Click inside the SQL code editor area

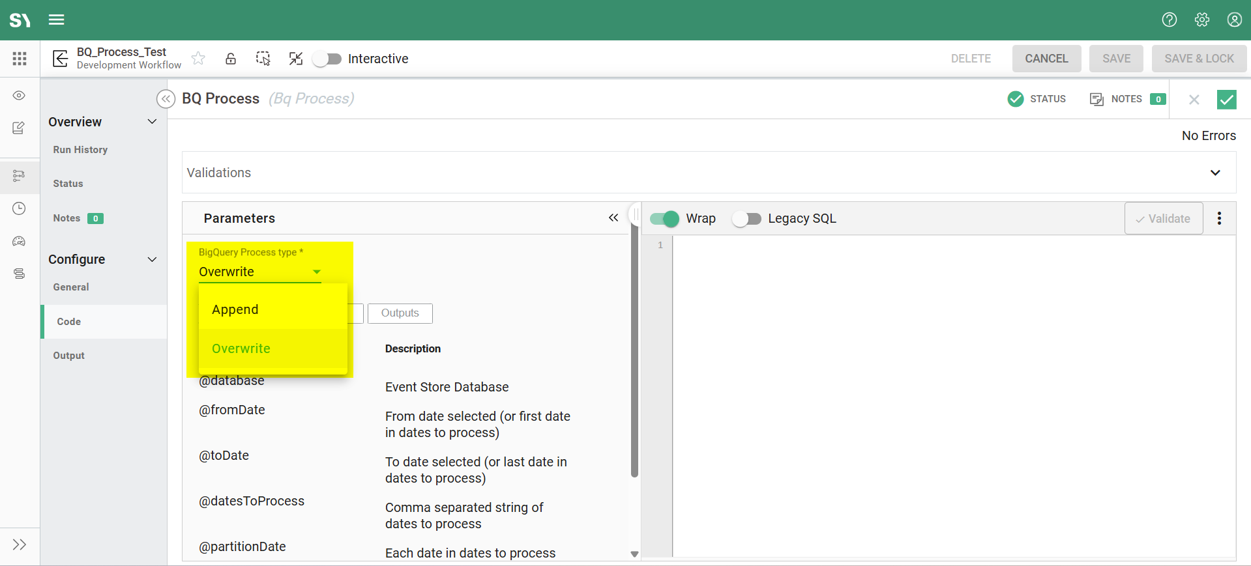(x=953, y=391)
